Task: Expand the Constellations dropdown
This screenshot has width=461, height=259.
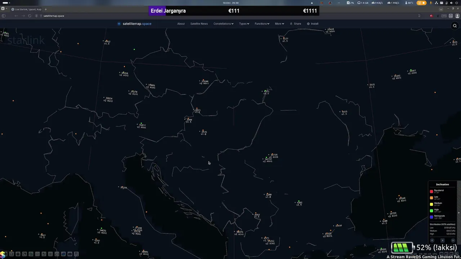Action: (x=223, y=24)
